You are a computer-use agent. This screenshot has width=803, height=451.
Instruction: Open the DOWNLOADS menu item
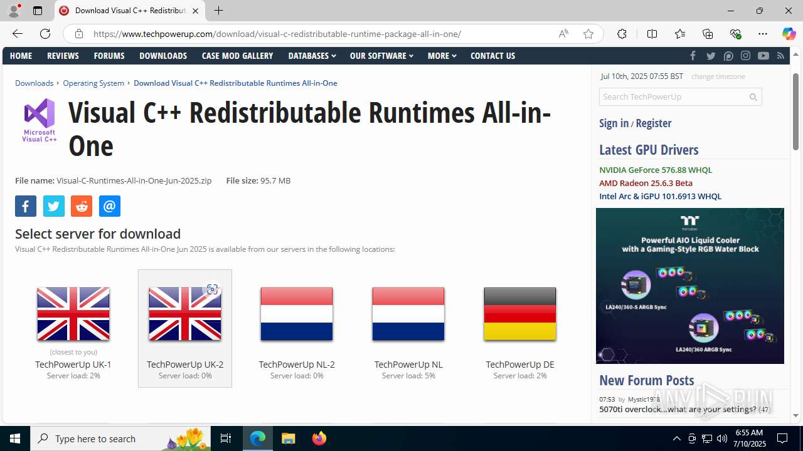click(163, 56)
